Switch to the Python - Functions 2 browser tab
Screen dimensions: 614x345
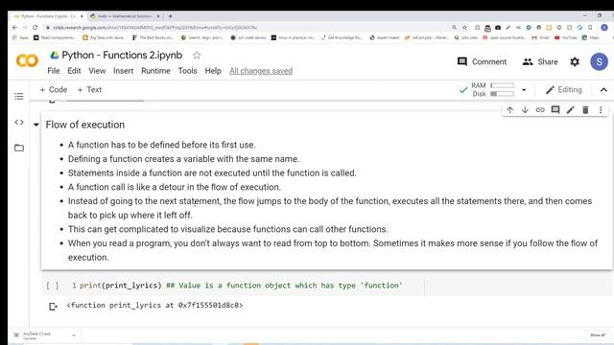49,16
